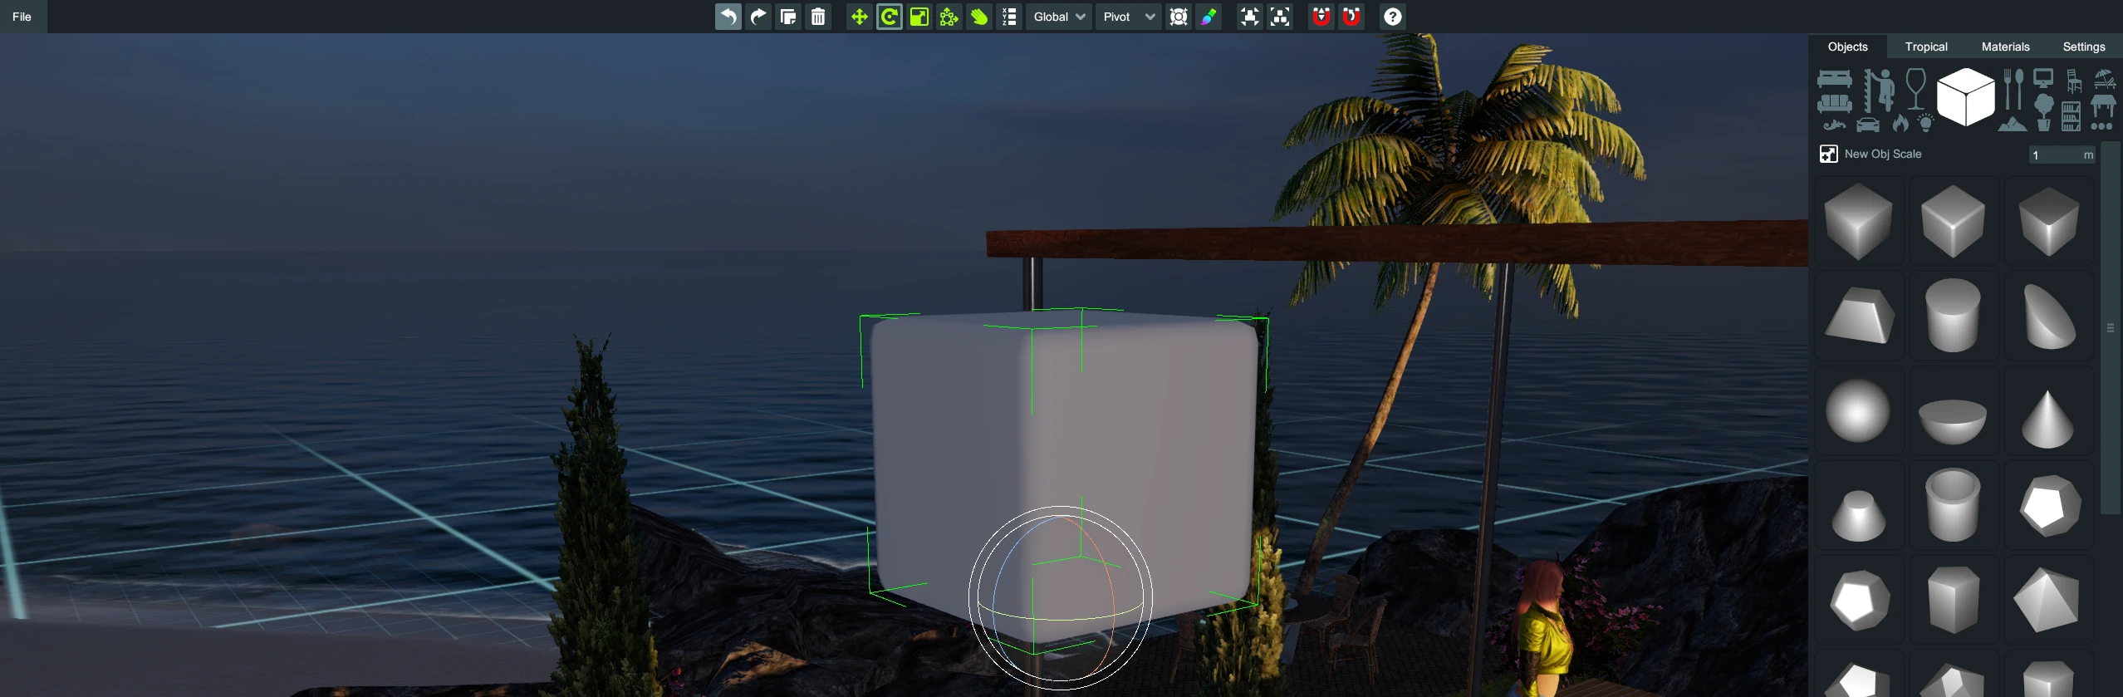Viewport: 2123px width, 697px height.
Task: Toggle the XYZ axis list button
Action: pyautogui.click(x=1009, y=17)
